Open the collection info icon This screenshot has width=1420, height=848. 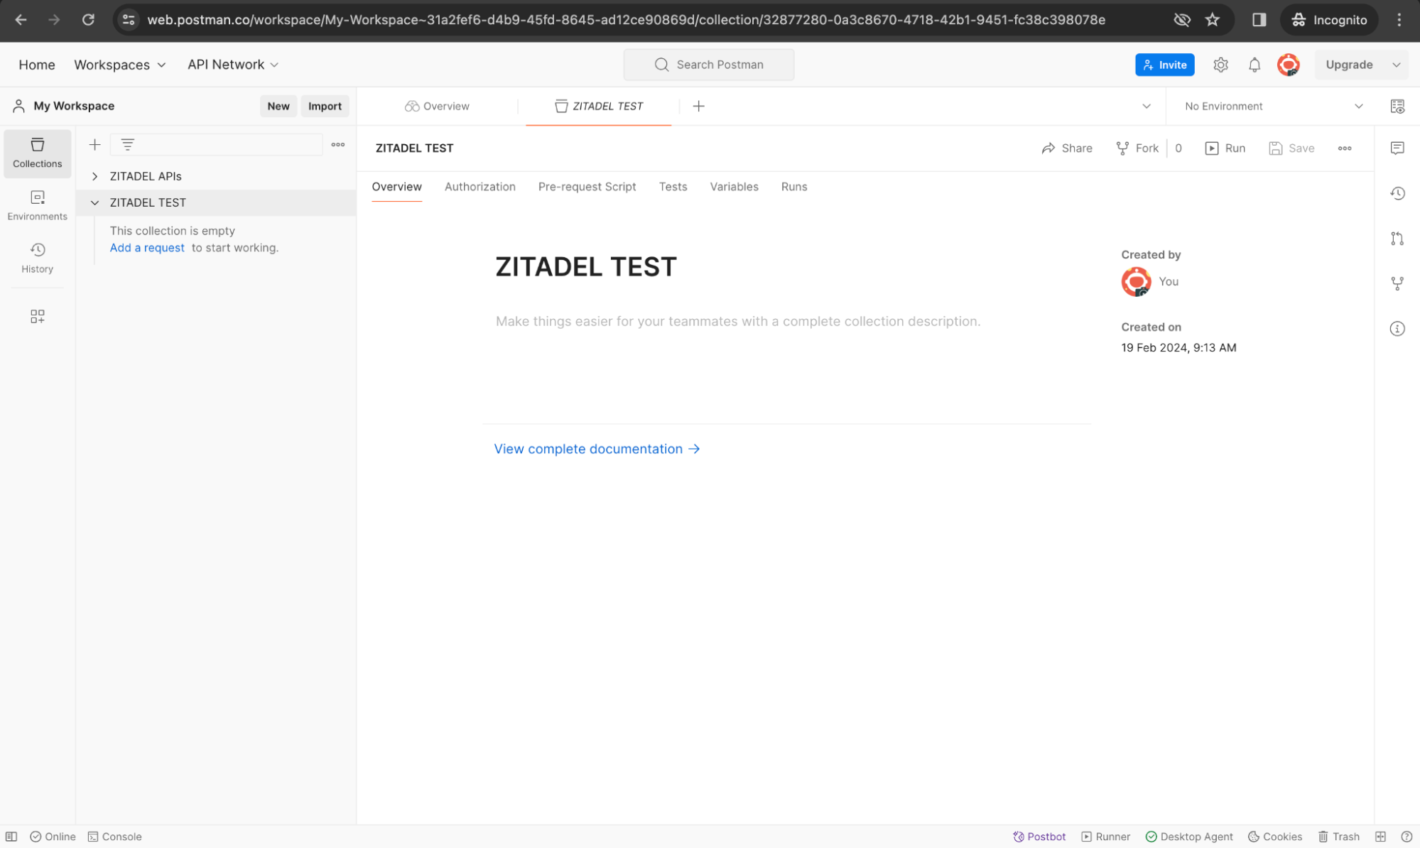1397,329
